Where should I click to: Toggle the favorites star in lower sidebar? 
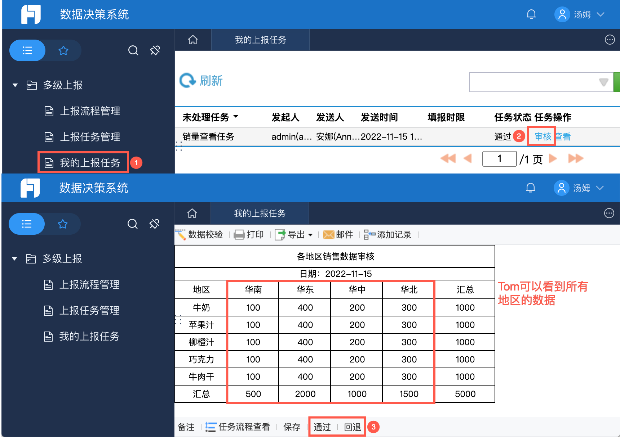pyautogui.click(x=63, y=224)
